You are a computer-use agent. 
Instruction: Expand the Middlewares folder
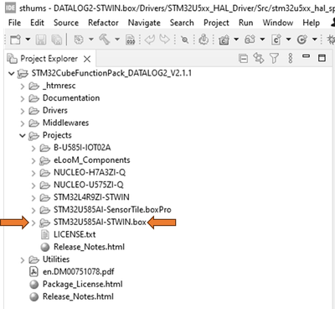[23, 123]
